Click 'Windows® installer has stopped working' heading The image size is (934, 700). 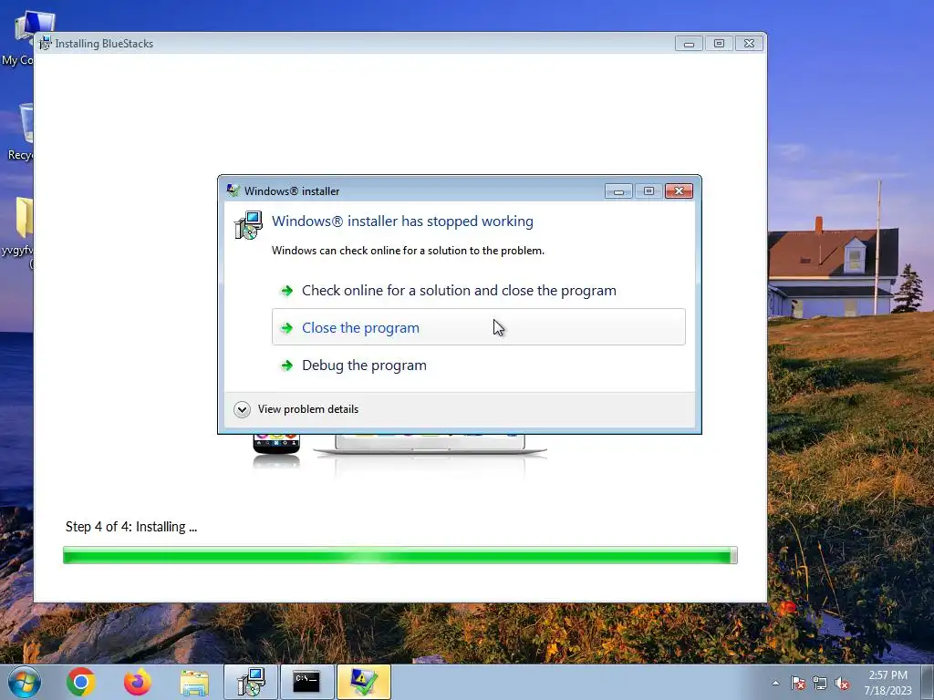[402, 221]
